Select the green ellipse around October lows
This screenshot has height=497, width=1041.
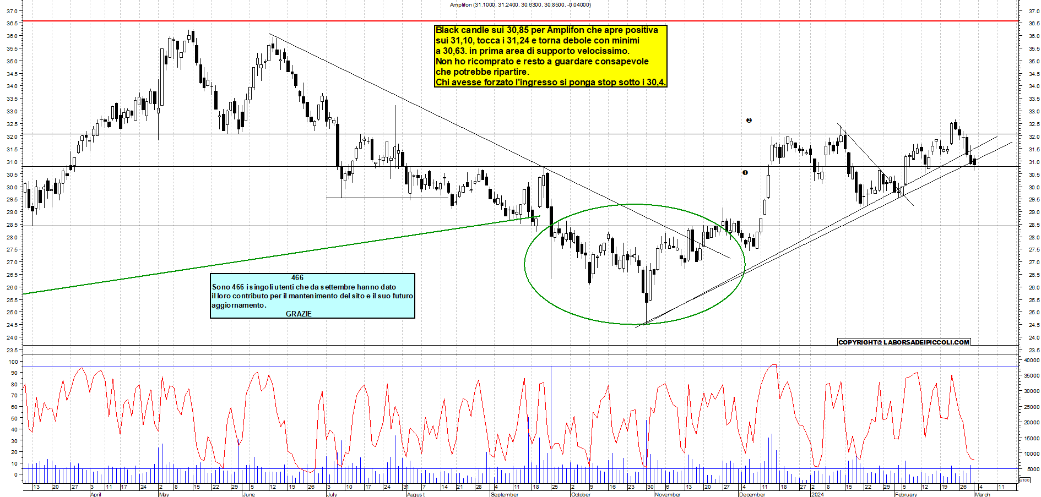(x=635, y=264)
